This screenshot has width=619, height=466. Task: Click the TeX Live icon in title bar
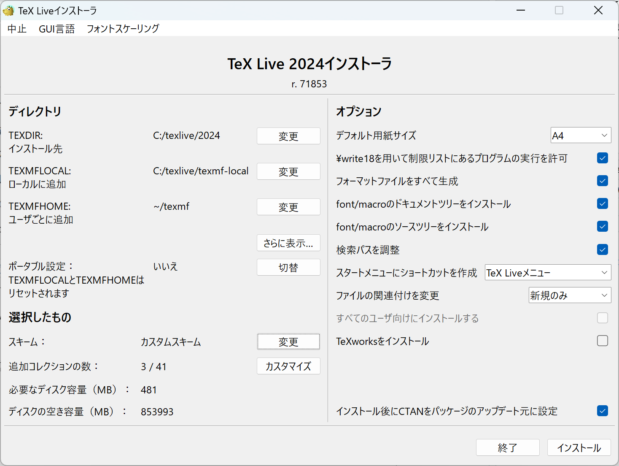pyautogui.click(x=8, y=11)
